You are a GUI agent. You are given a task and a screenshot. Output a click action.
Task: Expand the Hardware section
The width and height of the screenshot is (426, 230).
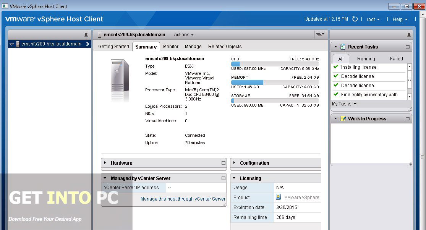[105, 163]
